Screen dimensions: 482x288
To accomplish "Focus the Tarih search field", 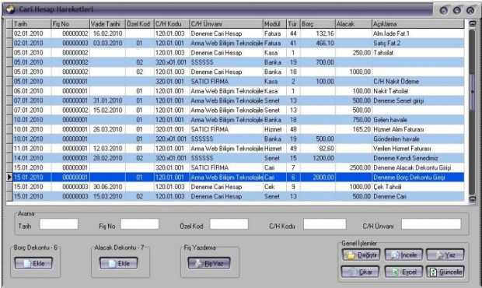I will 59,224.
